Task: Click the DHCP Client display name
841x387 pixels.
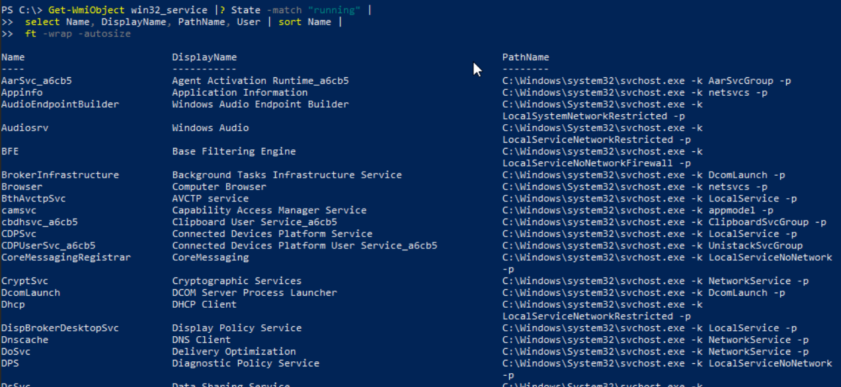Action: pyautogui.click(x=204, y=304)
